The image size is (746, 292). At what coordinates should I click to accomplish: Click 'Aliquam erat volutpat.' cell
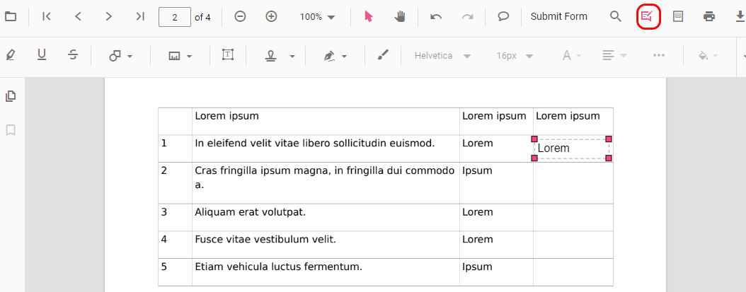click(326, 218)
